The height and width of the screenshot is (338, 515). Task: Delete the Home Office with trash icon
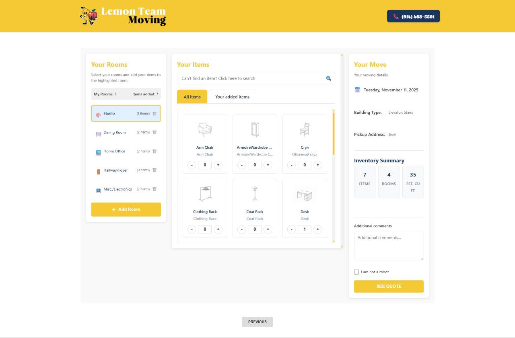pyautogui.click(x=154, y=151)
